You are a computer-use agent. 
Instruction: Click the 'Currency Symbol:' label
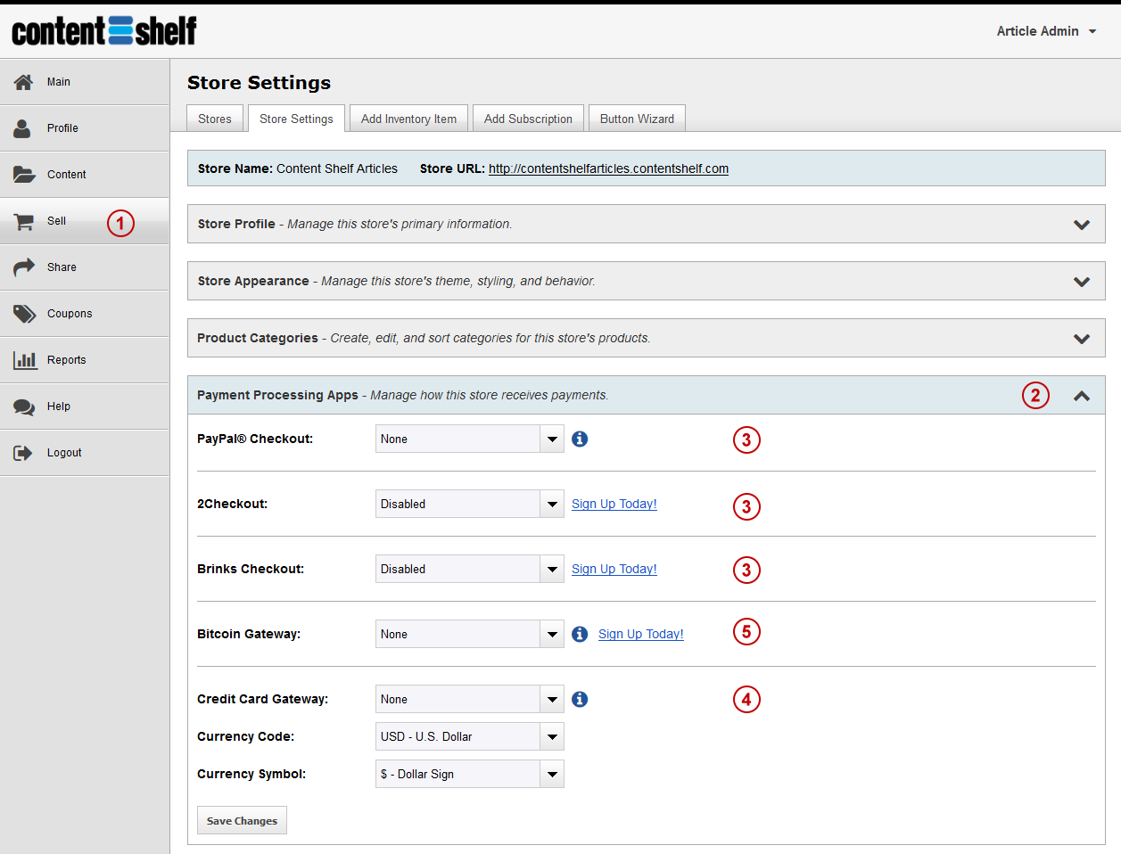tap(251, 774)
